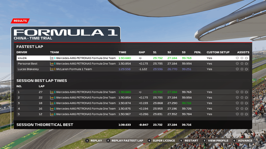Click gear assist icon for lap 12
The image size is (266, 149).
click(242, 114)
